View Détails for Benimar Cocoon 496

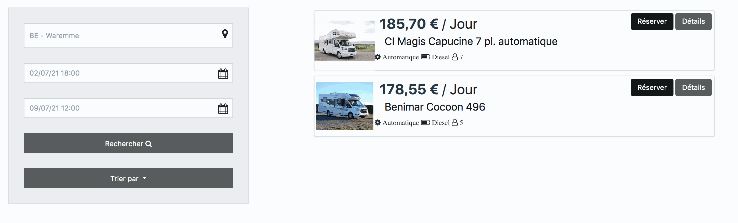(693, 87)
